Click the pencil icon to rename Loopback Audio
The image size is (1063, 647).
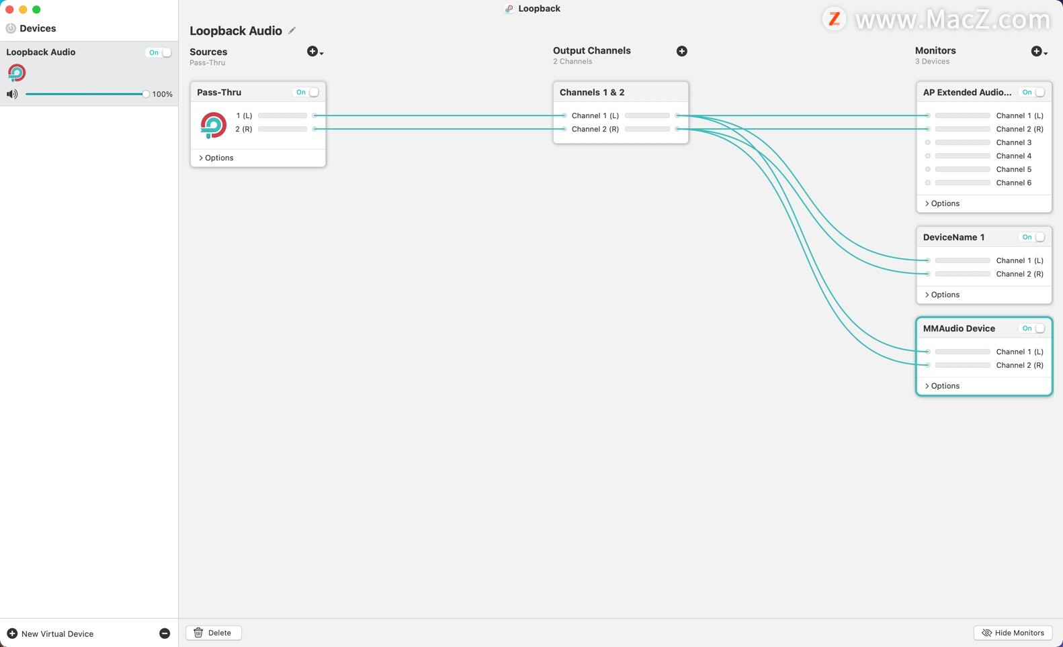[292, 30]
